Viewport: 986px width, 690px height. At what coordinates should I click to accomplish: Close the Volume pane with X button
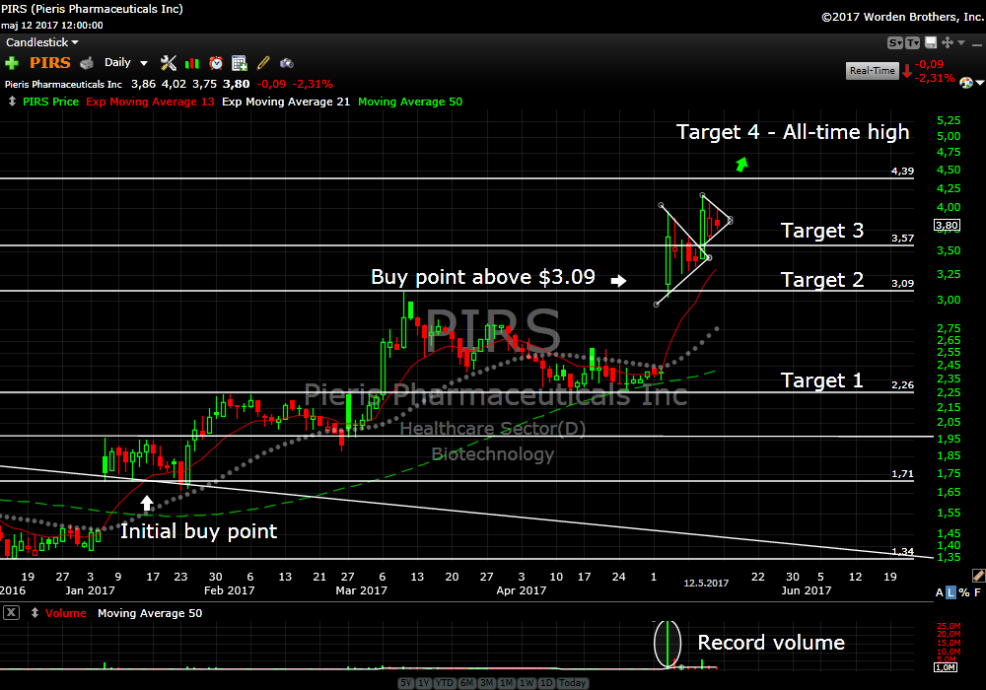(x=11, y=613)
